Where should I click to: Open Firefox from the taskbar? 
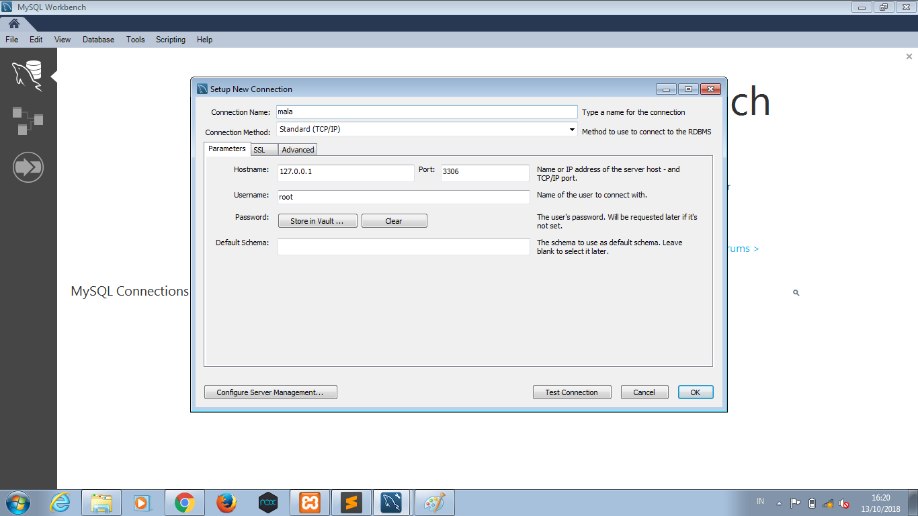(226, 503)
